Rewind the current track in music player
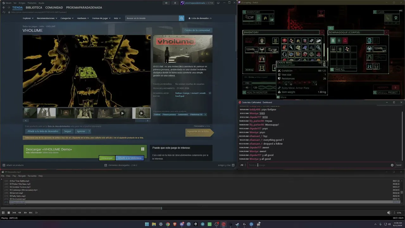This screenshot has height=228, width=405. coord(20,213)
